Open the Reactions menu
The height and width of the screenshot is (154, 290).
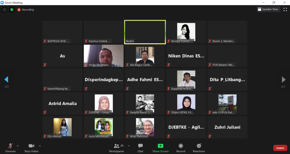click(199, 147)
